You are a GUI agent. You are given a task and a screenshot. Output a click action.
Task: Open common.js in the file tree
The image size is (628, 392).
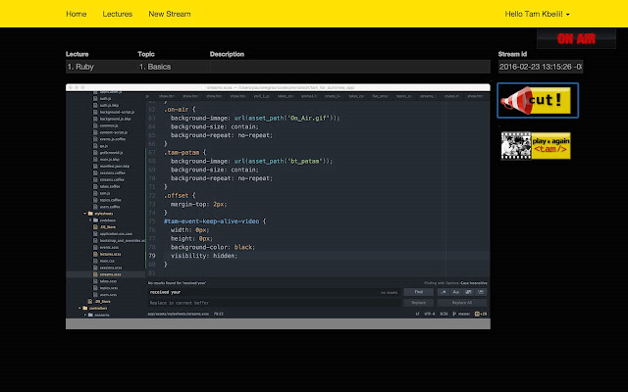108,125
